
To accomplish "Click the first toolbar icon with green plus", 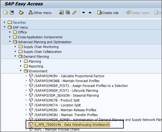I will (5, 13).
